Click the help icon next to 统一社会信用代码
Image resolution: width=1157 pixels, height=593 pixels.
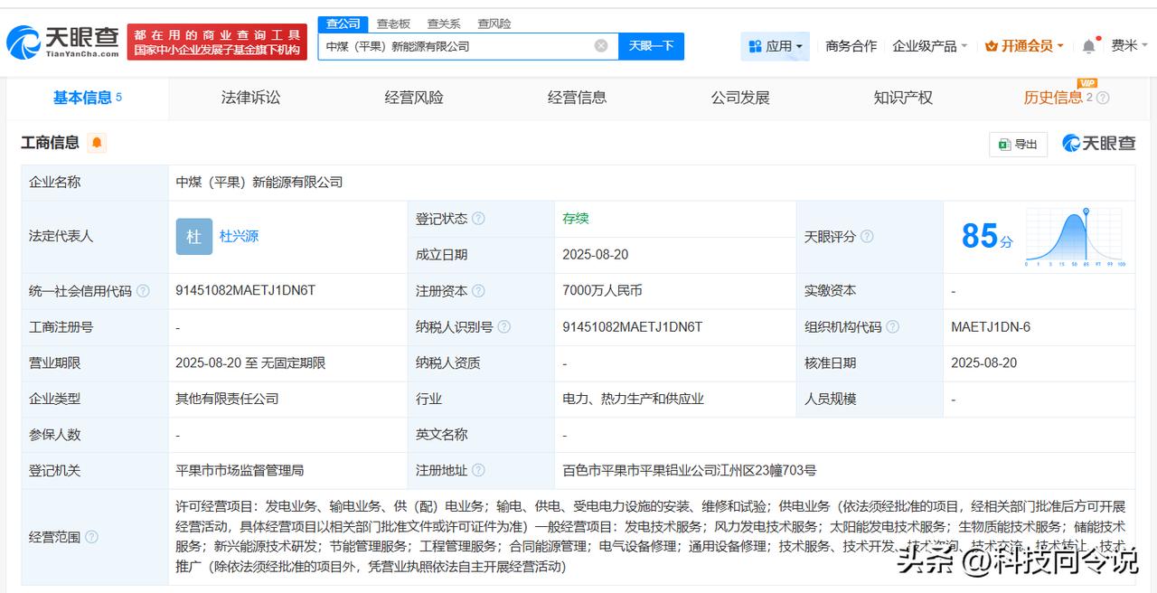pyautogui.click(x=143, y=291)
